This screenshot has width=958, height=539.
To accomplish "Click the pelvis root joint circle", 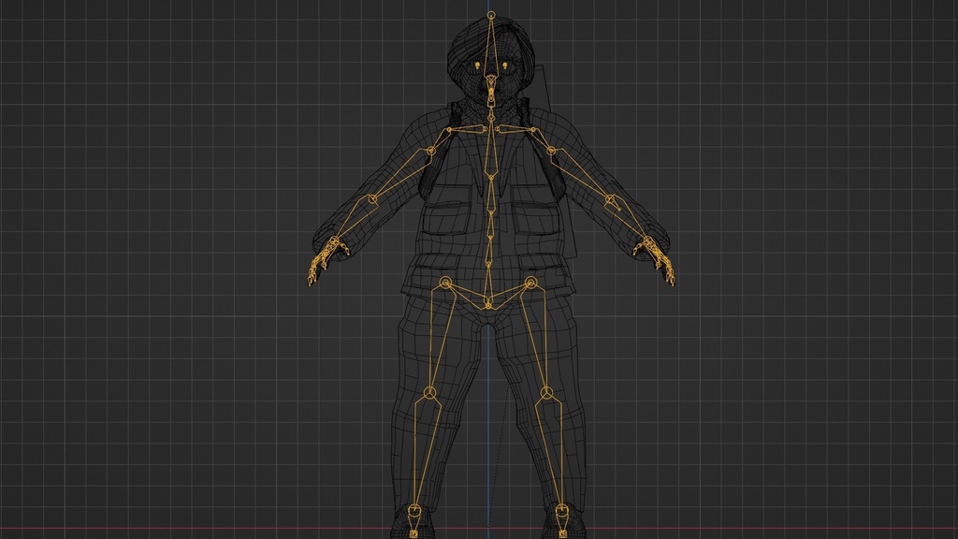I will [488, 304].
